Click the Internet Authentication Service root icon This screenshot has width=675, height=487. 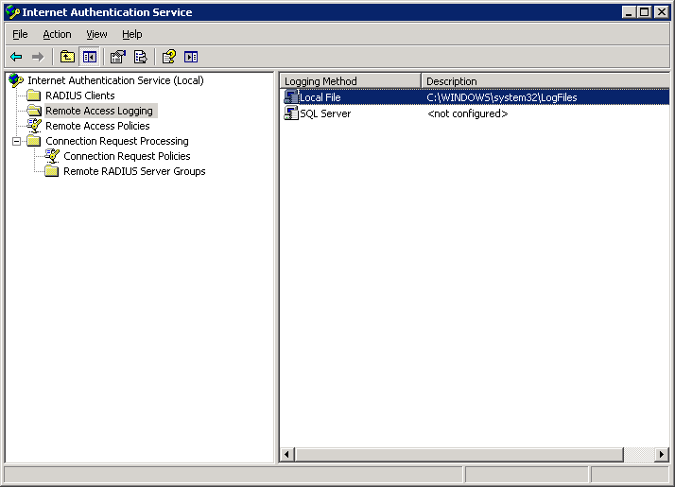pyautogui.click(x=16, y=80)
